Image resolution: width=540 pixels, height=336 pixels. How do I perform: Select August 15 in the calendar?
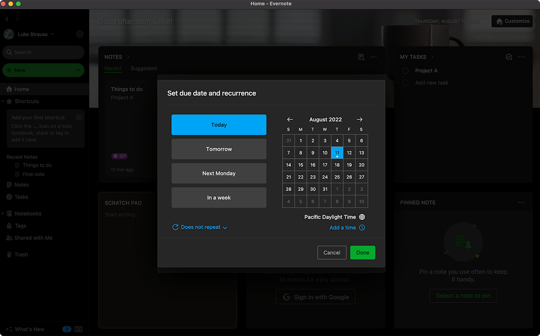click(301, 165)
